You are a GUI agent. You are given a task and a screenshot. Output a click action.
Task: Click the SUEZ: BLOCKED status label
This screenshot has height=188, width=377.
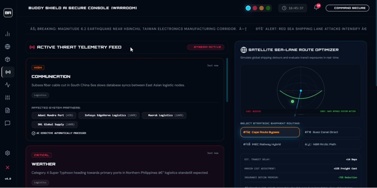pos(253,112)
